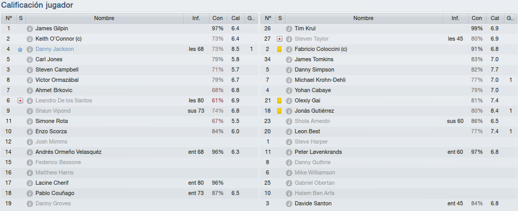This screenshot has height=211, width=518.
Task: Click Jonás Gutiérrez's yellow card icon
Action: click(279, 111)
